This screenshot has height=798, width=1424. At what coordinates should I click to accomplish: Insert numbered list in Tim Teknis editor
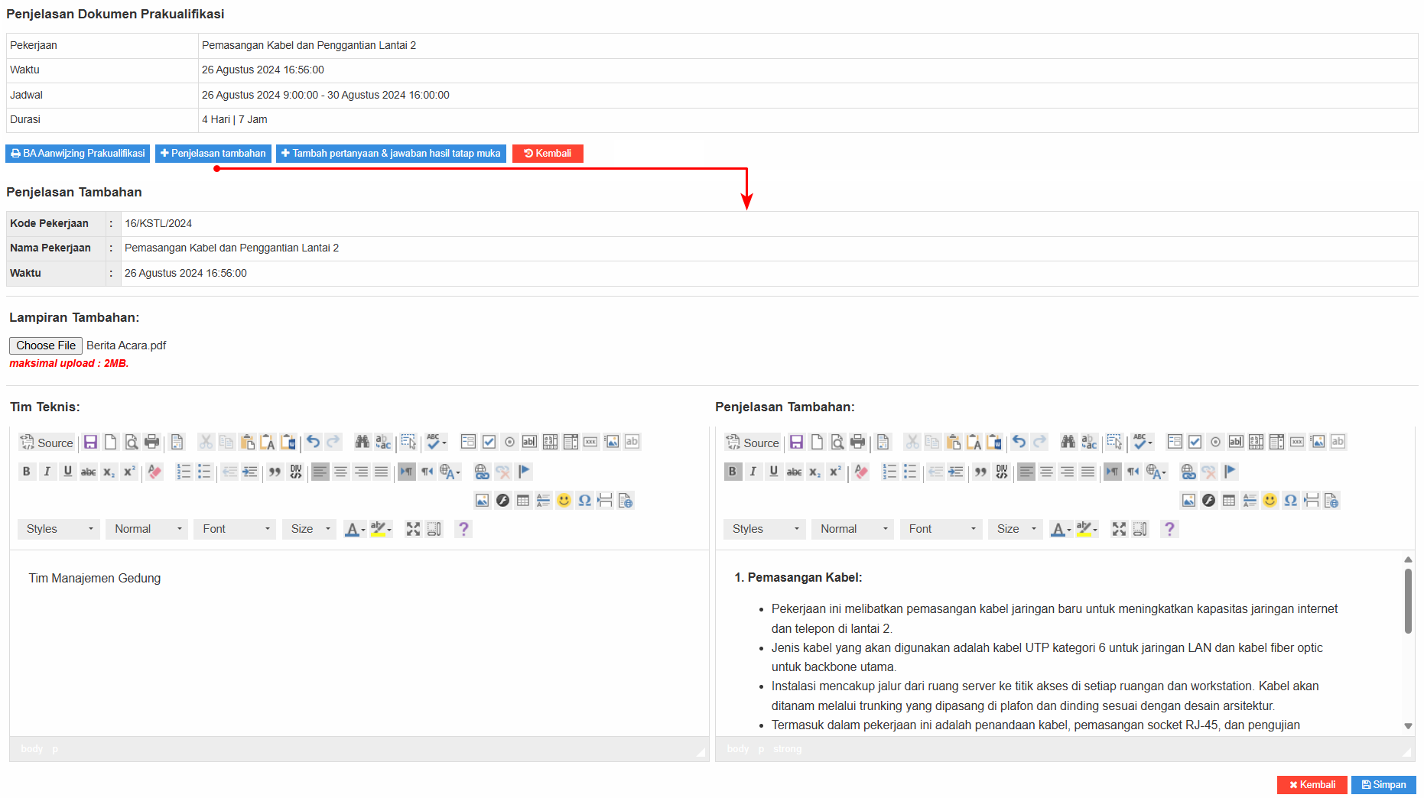coord(184,472)
